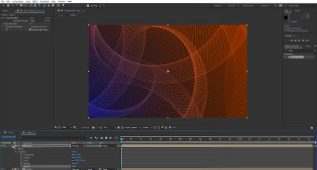Open the Animation Presets dropdown
The width and height of the screenshot is (317, 170).
click(36, 21)
